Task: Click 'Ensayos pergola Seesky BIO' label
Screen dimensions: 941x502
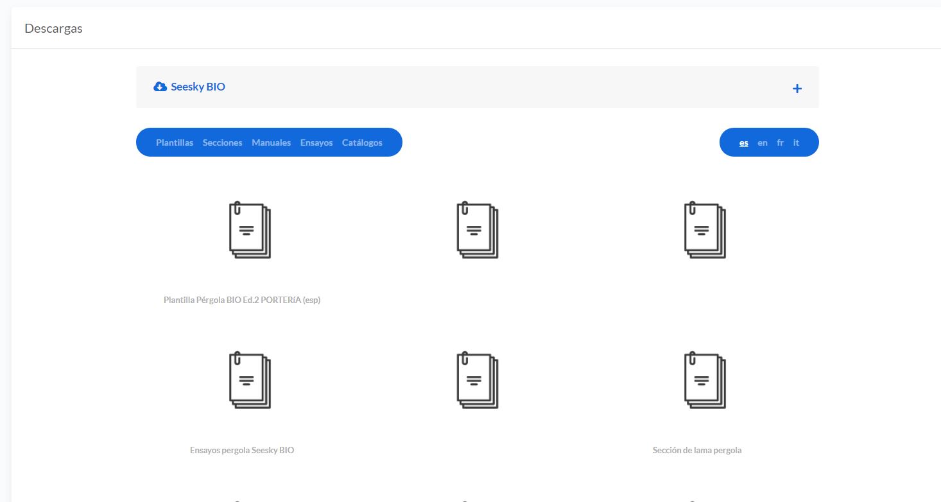Action: (242, 450)
